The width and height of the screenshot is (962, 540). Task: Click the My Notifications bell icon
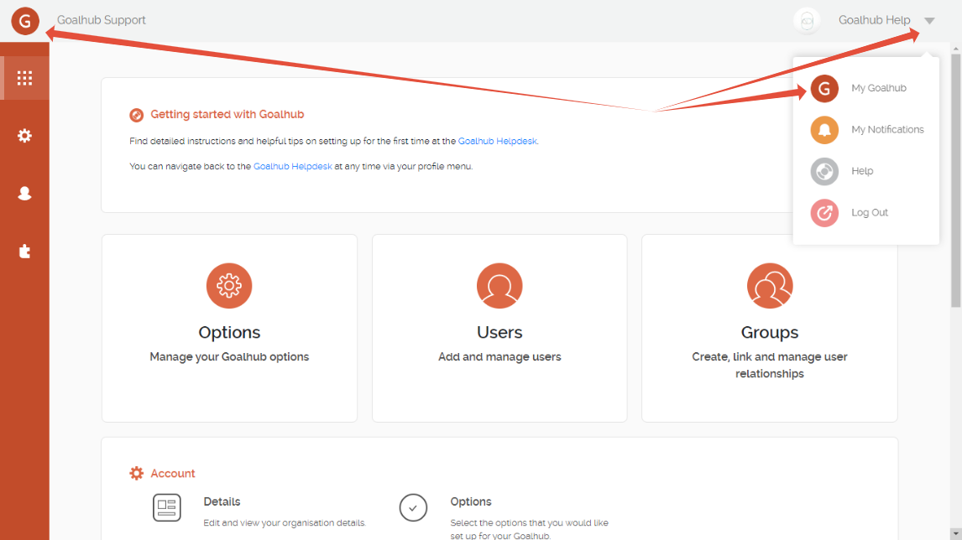point(824,130)
